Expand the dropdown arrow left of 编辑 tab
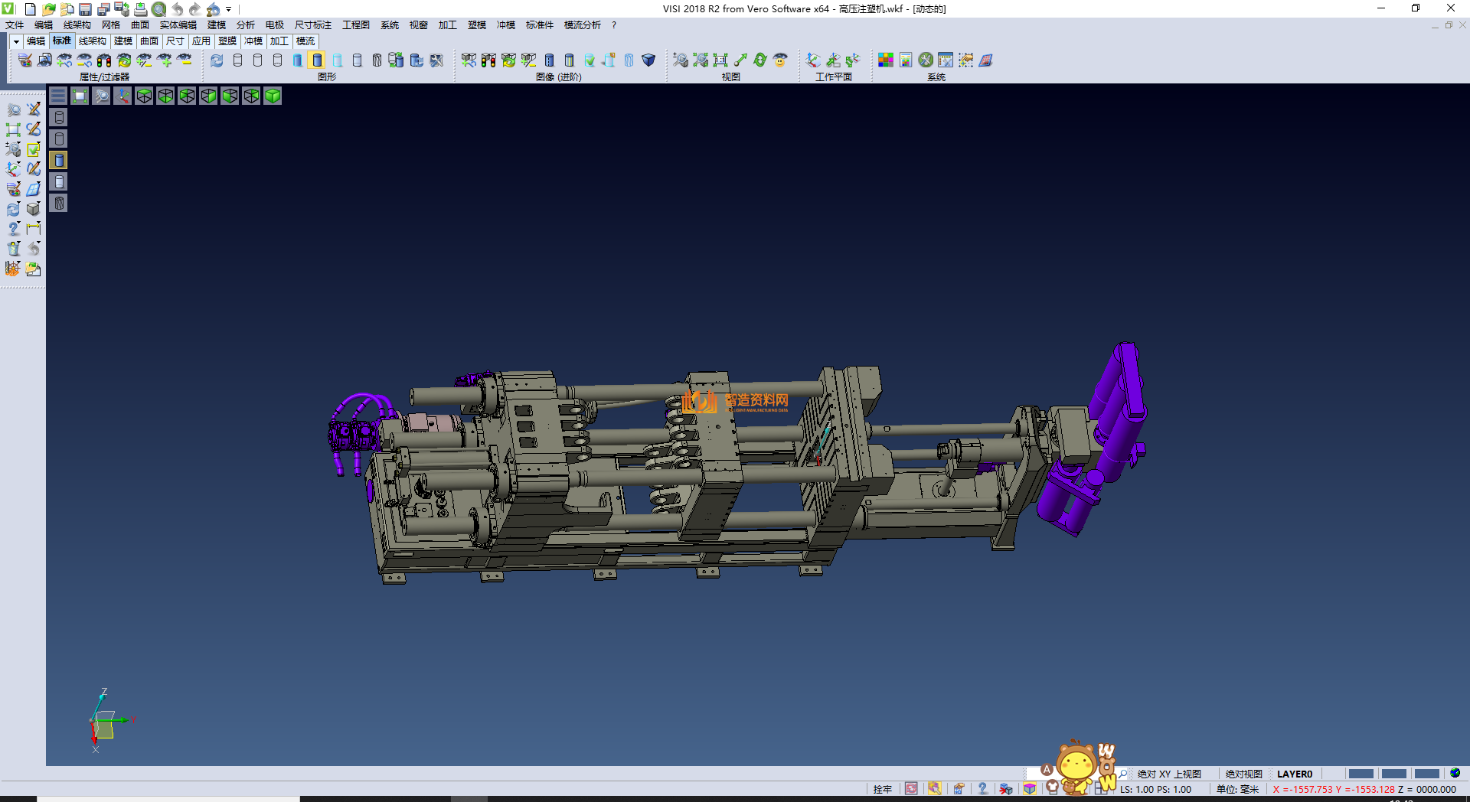The height and width of the screenshot is (802, 1470). pyautogui.click(x=16, y=41)
